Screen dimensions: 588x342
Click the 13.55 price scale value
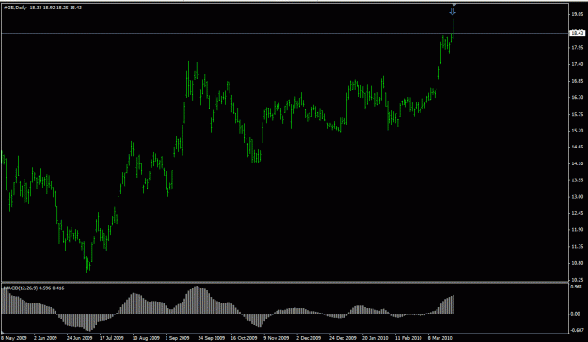tap(578, 180)
